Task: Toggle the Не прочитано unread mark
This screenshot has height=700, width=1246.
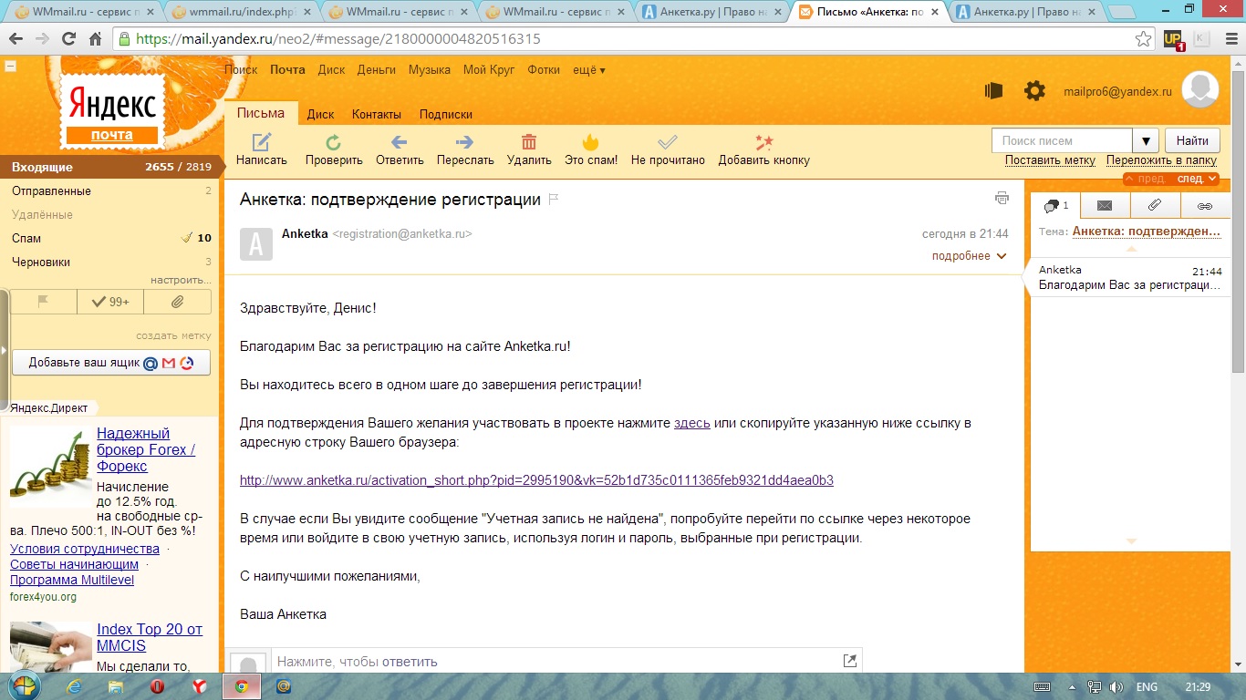Action: click(x=668, y=142)
